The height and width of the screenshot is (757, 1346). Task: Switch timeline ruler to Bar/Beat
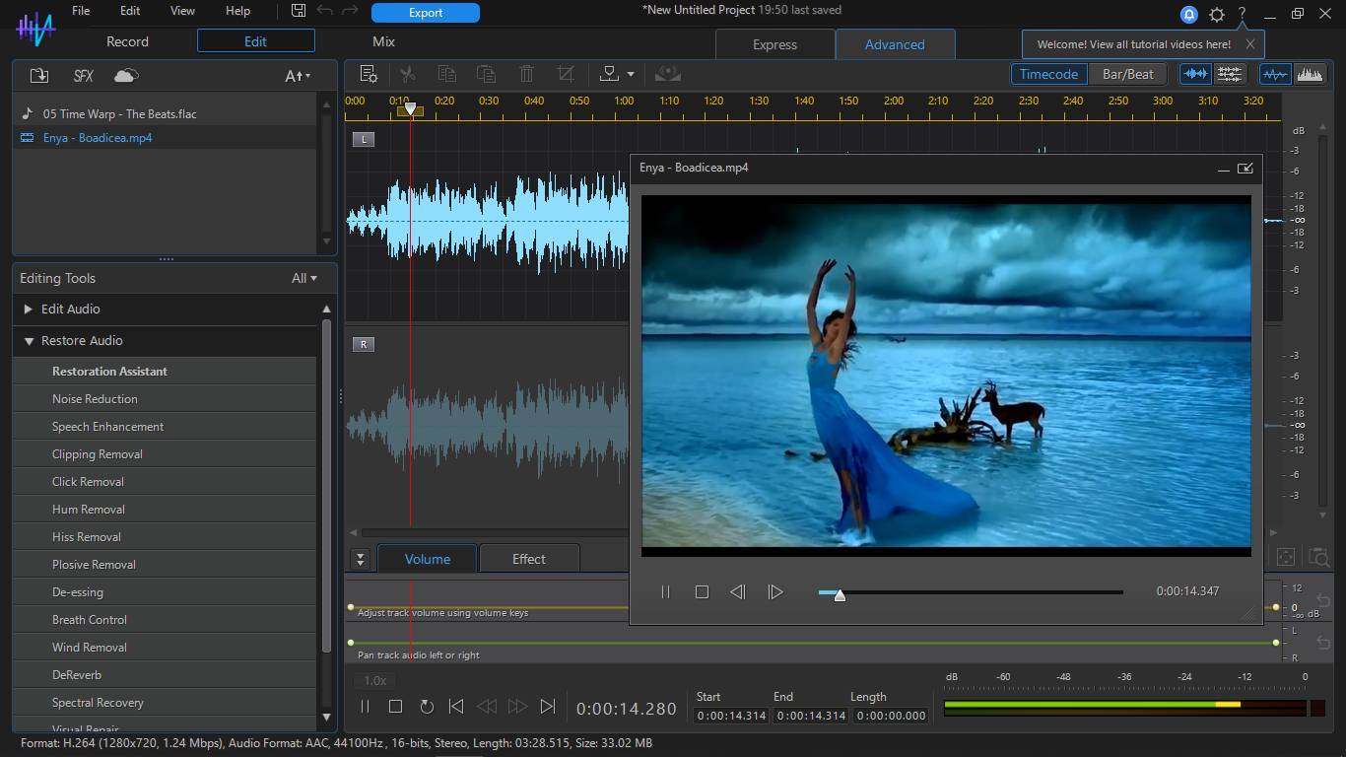(1127, 74)
